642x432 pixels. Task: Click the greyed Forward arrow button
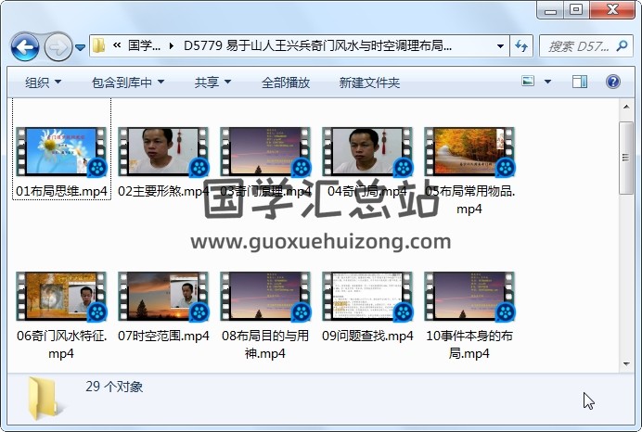[x=58, y=47]
